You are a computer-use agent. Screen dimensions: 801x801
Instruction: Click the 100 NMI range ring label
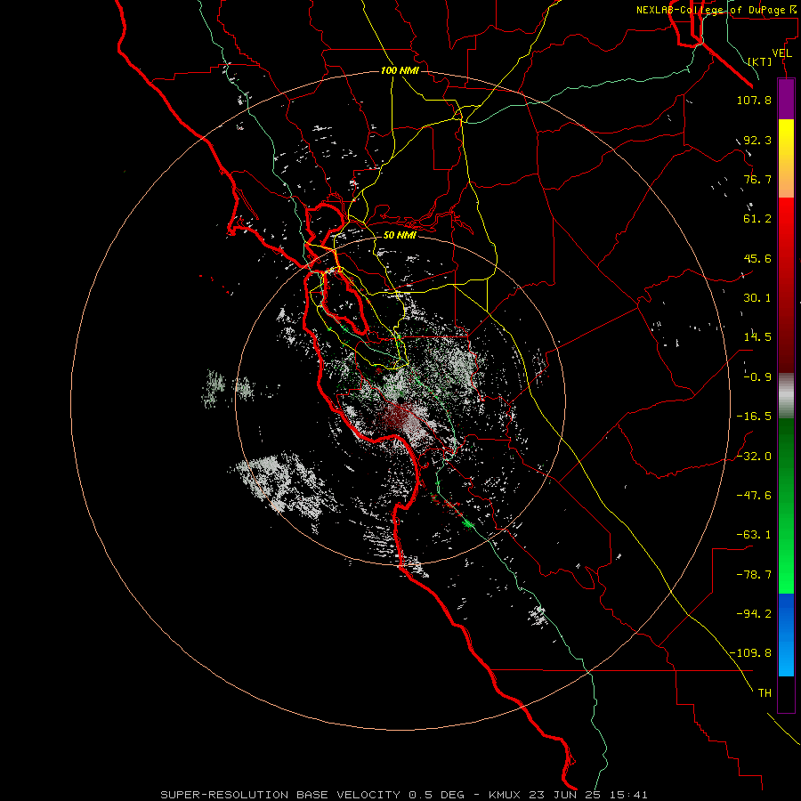pos(400,70)
